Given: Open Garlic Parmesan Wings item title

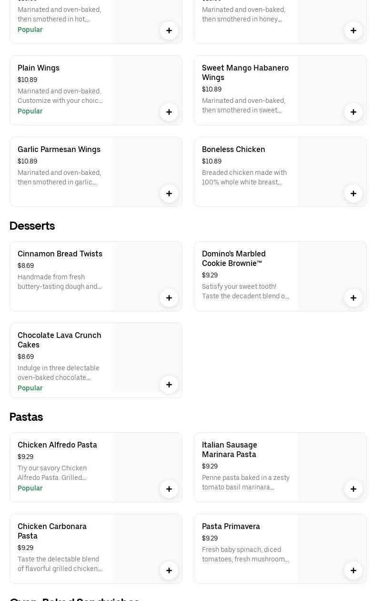Looking at the screenshot, I should [x=59, y=149].
